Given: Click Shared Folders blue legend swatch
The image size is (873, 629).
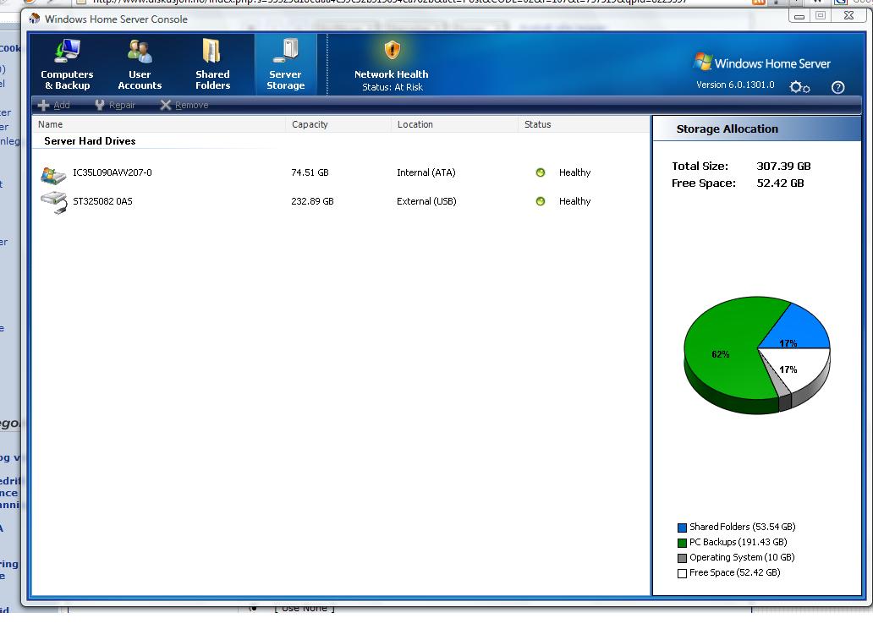Looking at the screenshot, I should point(682,528).
